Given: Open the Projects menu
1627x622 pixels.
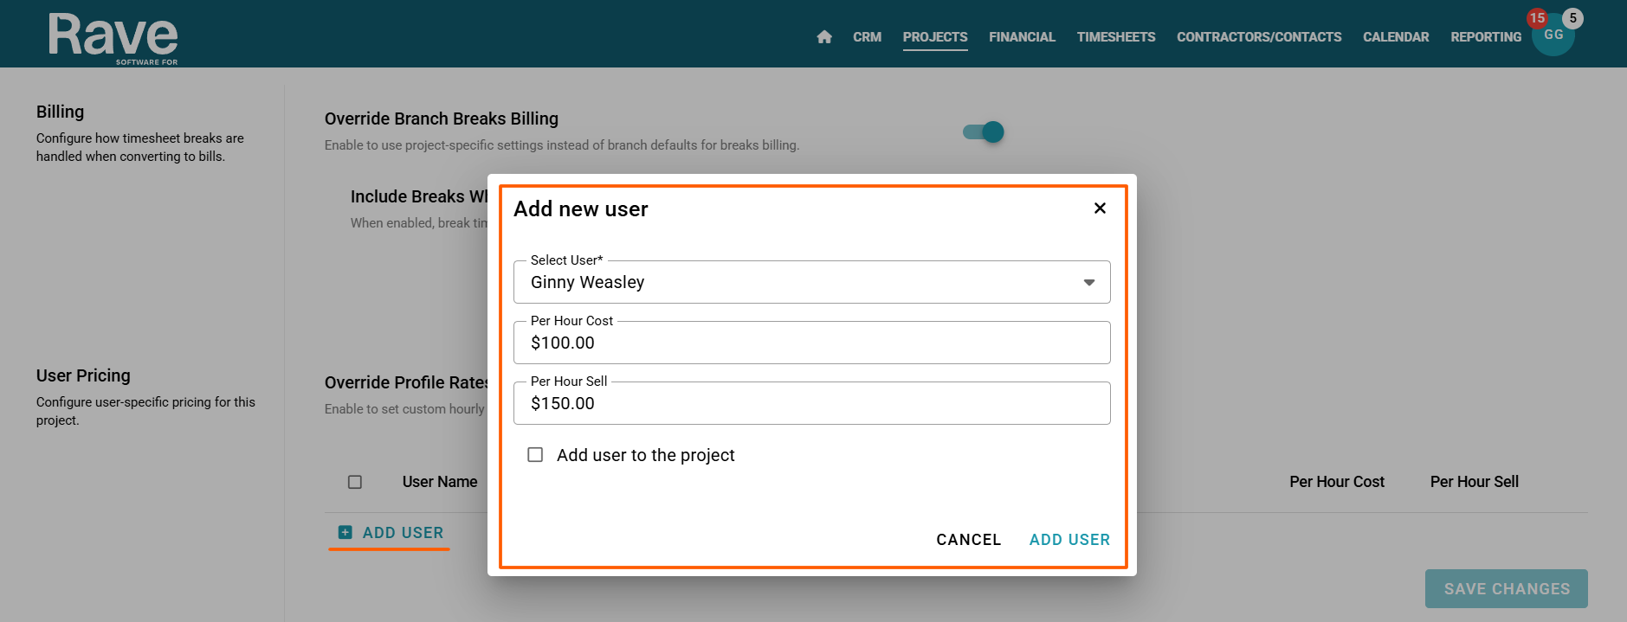Looking at the screenshot, I should coord(935,37).
